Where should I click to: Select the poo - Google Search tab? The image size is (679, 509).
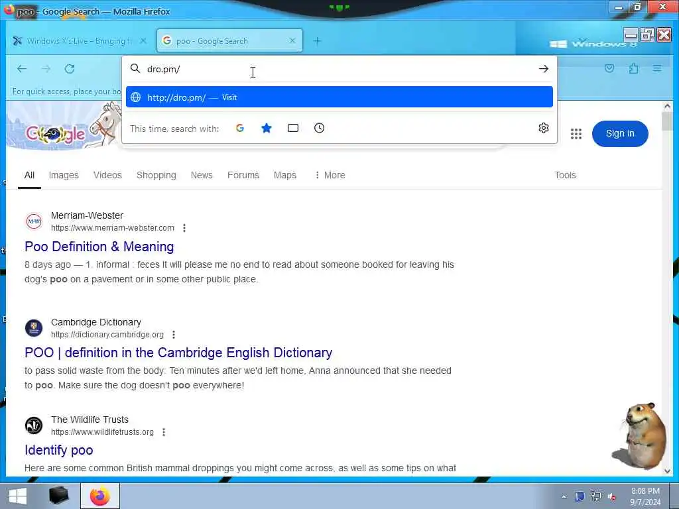coord(229,40)
